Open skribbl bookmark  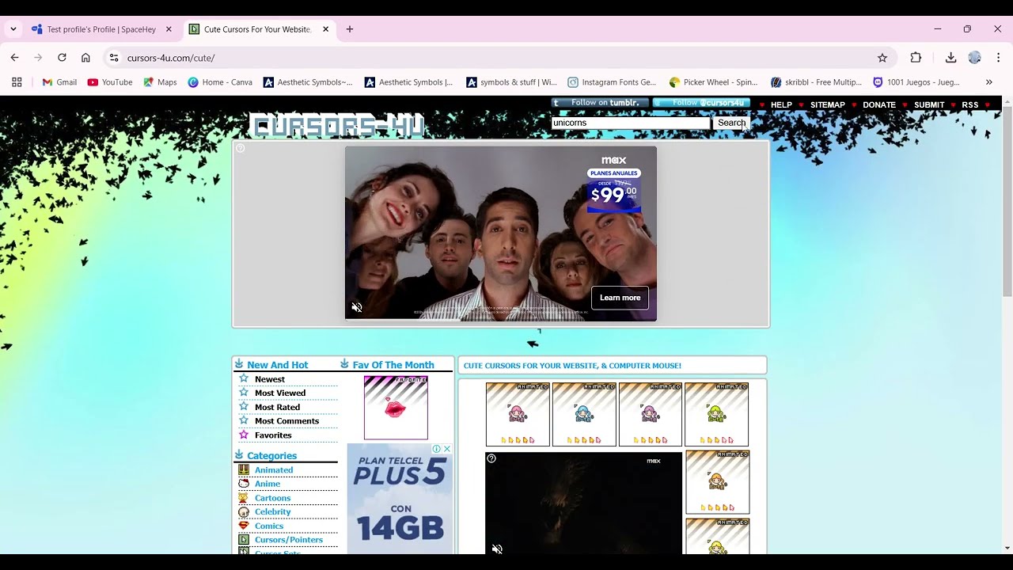click(x=816, y=82)
